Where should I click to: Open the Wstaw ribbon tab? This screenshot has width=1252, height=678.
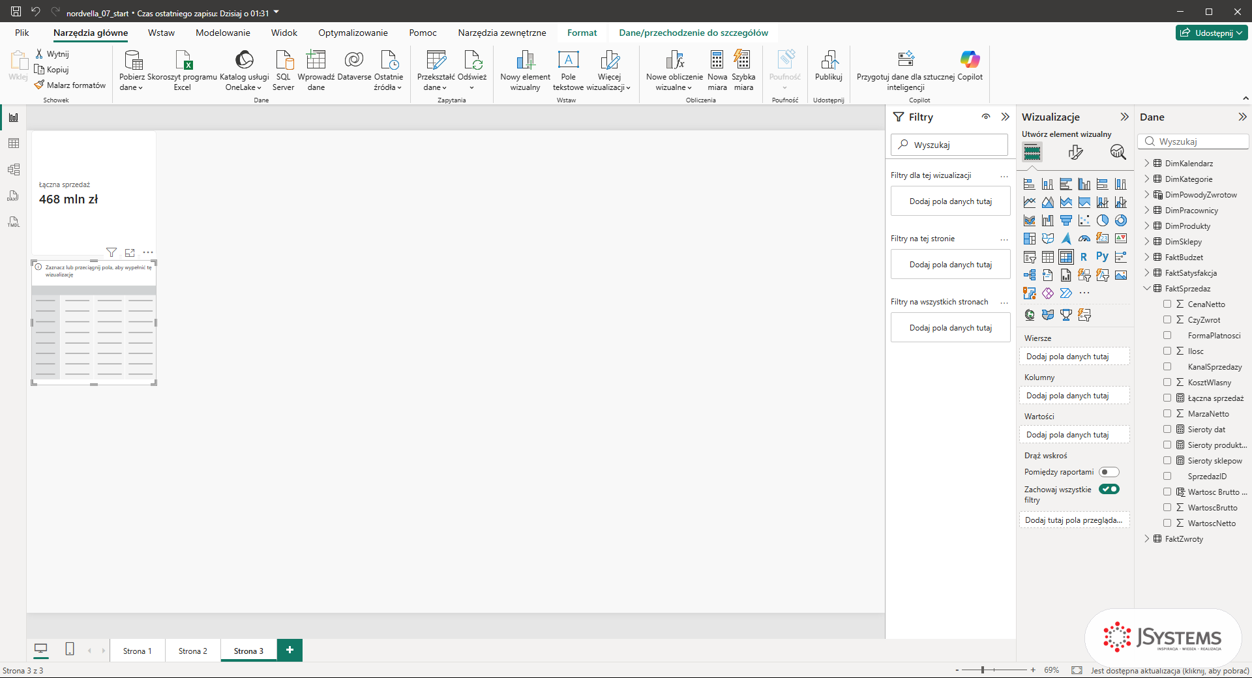[x=161, y=33]
